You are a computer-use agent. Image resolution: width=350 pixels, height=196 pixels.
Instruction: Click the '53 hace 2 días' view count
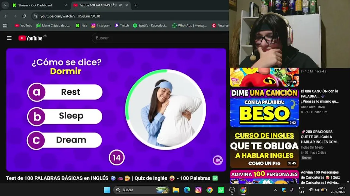click(313, 152)
